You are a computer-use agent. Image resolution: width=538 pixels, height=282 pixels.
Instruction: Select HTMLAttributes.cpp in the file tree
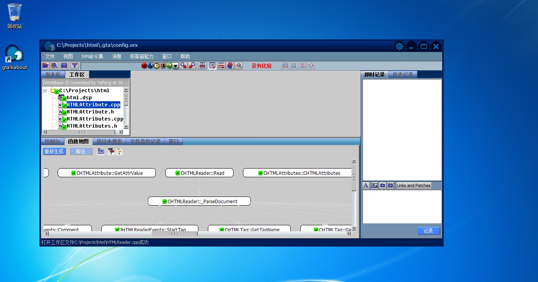(x=95, y=119)
